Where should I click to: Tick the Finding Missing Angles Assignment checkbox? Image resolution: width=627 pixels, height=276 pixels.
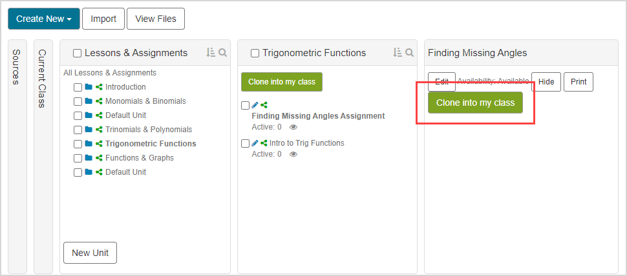[245, 105]
